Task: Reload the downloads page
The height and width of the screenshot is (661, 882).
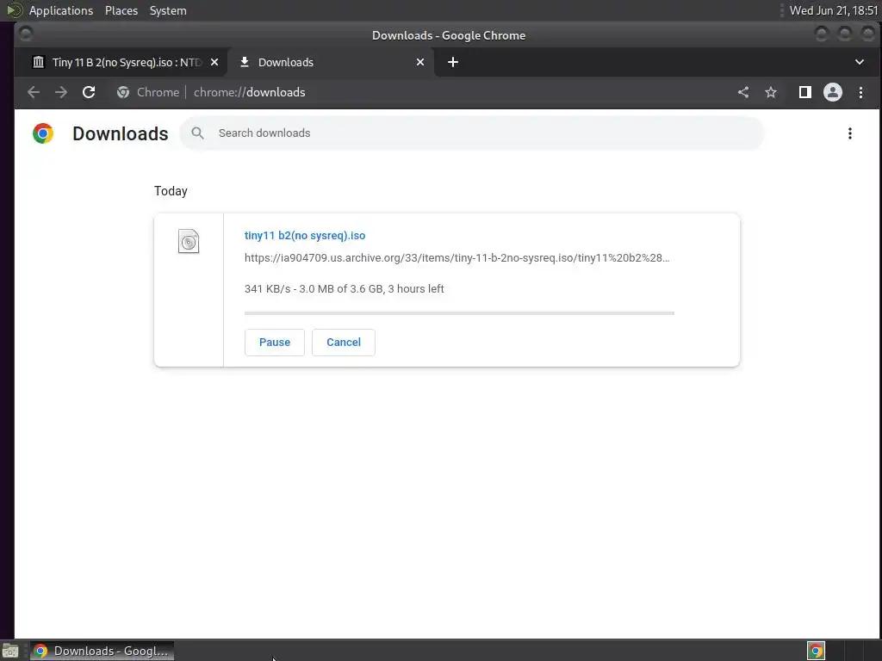Action: click(89, 92)
